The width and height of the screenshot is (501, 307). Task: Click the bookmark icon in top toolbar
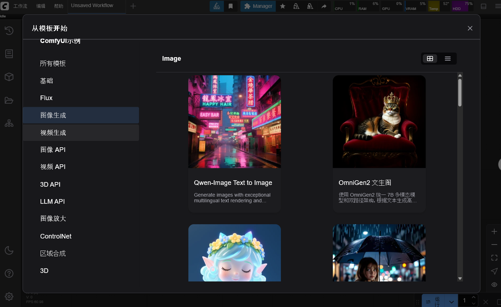click(x=230, y=6)
